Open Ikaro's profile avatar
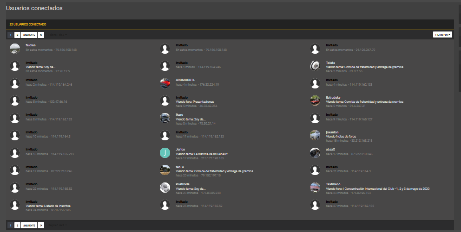 (165, 118)
